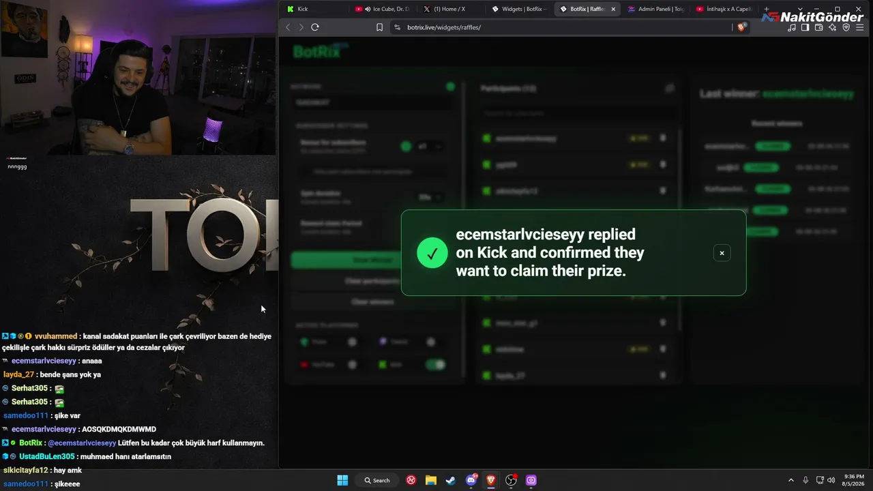Screen dimensions: 873x491
Task: Toggle the browser sidebar panel icon
Action: 805,27
